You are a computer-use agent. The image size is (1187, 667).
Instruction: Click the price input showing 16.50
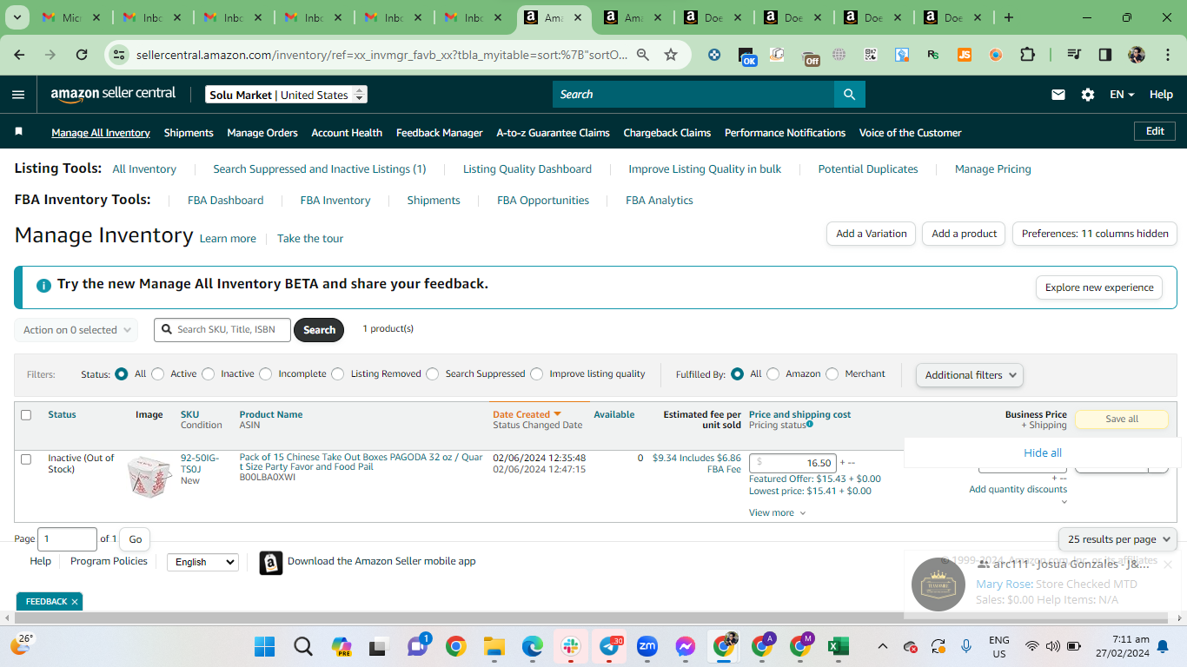click(792, 463)
